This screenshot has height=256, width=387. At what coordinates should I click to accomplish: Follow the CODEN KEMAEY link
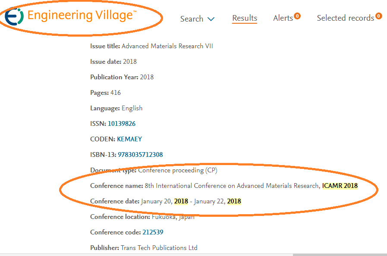(x=129, y=139)
